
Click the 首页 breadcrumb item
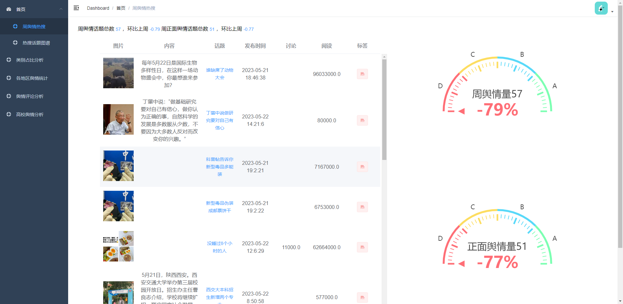point(121,8)
